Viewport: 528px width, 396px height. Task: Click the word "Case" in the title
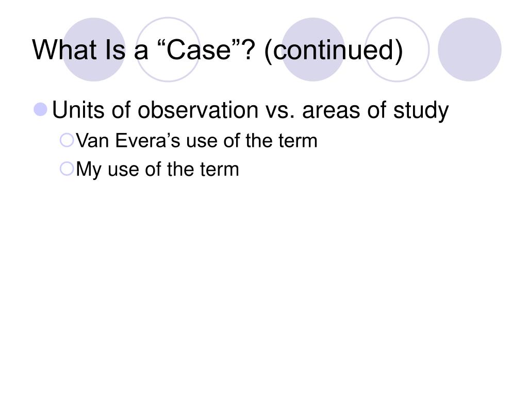click(199, 50)
